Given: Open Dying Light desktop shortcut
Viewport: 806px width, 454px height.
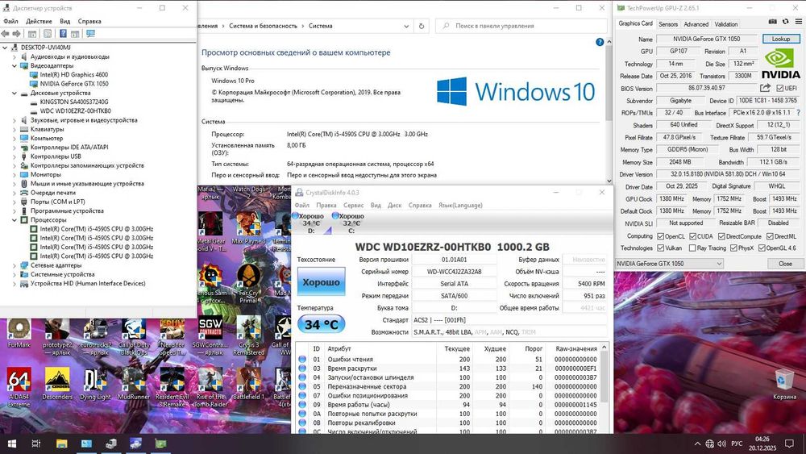Looking at the screenshot, I should click(x=96, y=384).
